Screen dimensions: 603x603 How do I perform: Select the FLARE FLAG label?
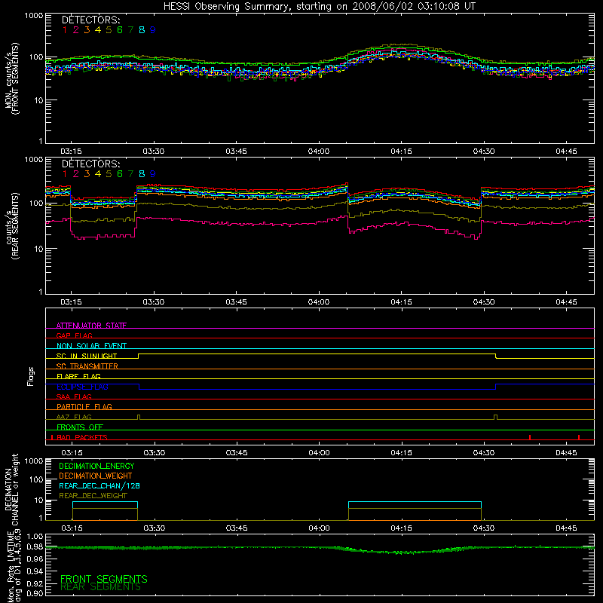tap(78, 376)
